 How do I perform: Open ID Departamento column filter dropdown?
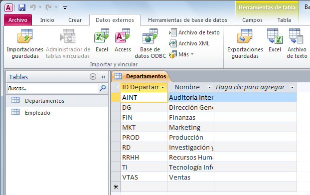click(162, 87)
